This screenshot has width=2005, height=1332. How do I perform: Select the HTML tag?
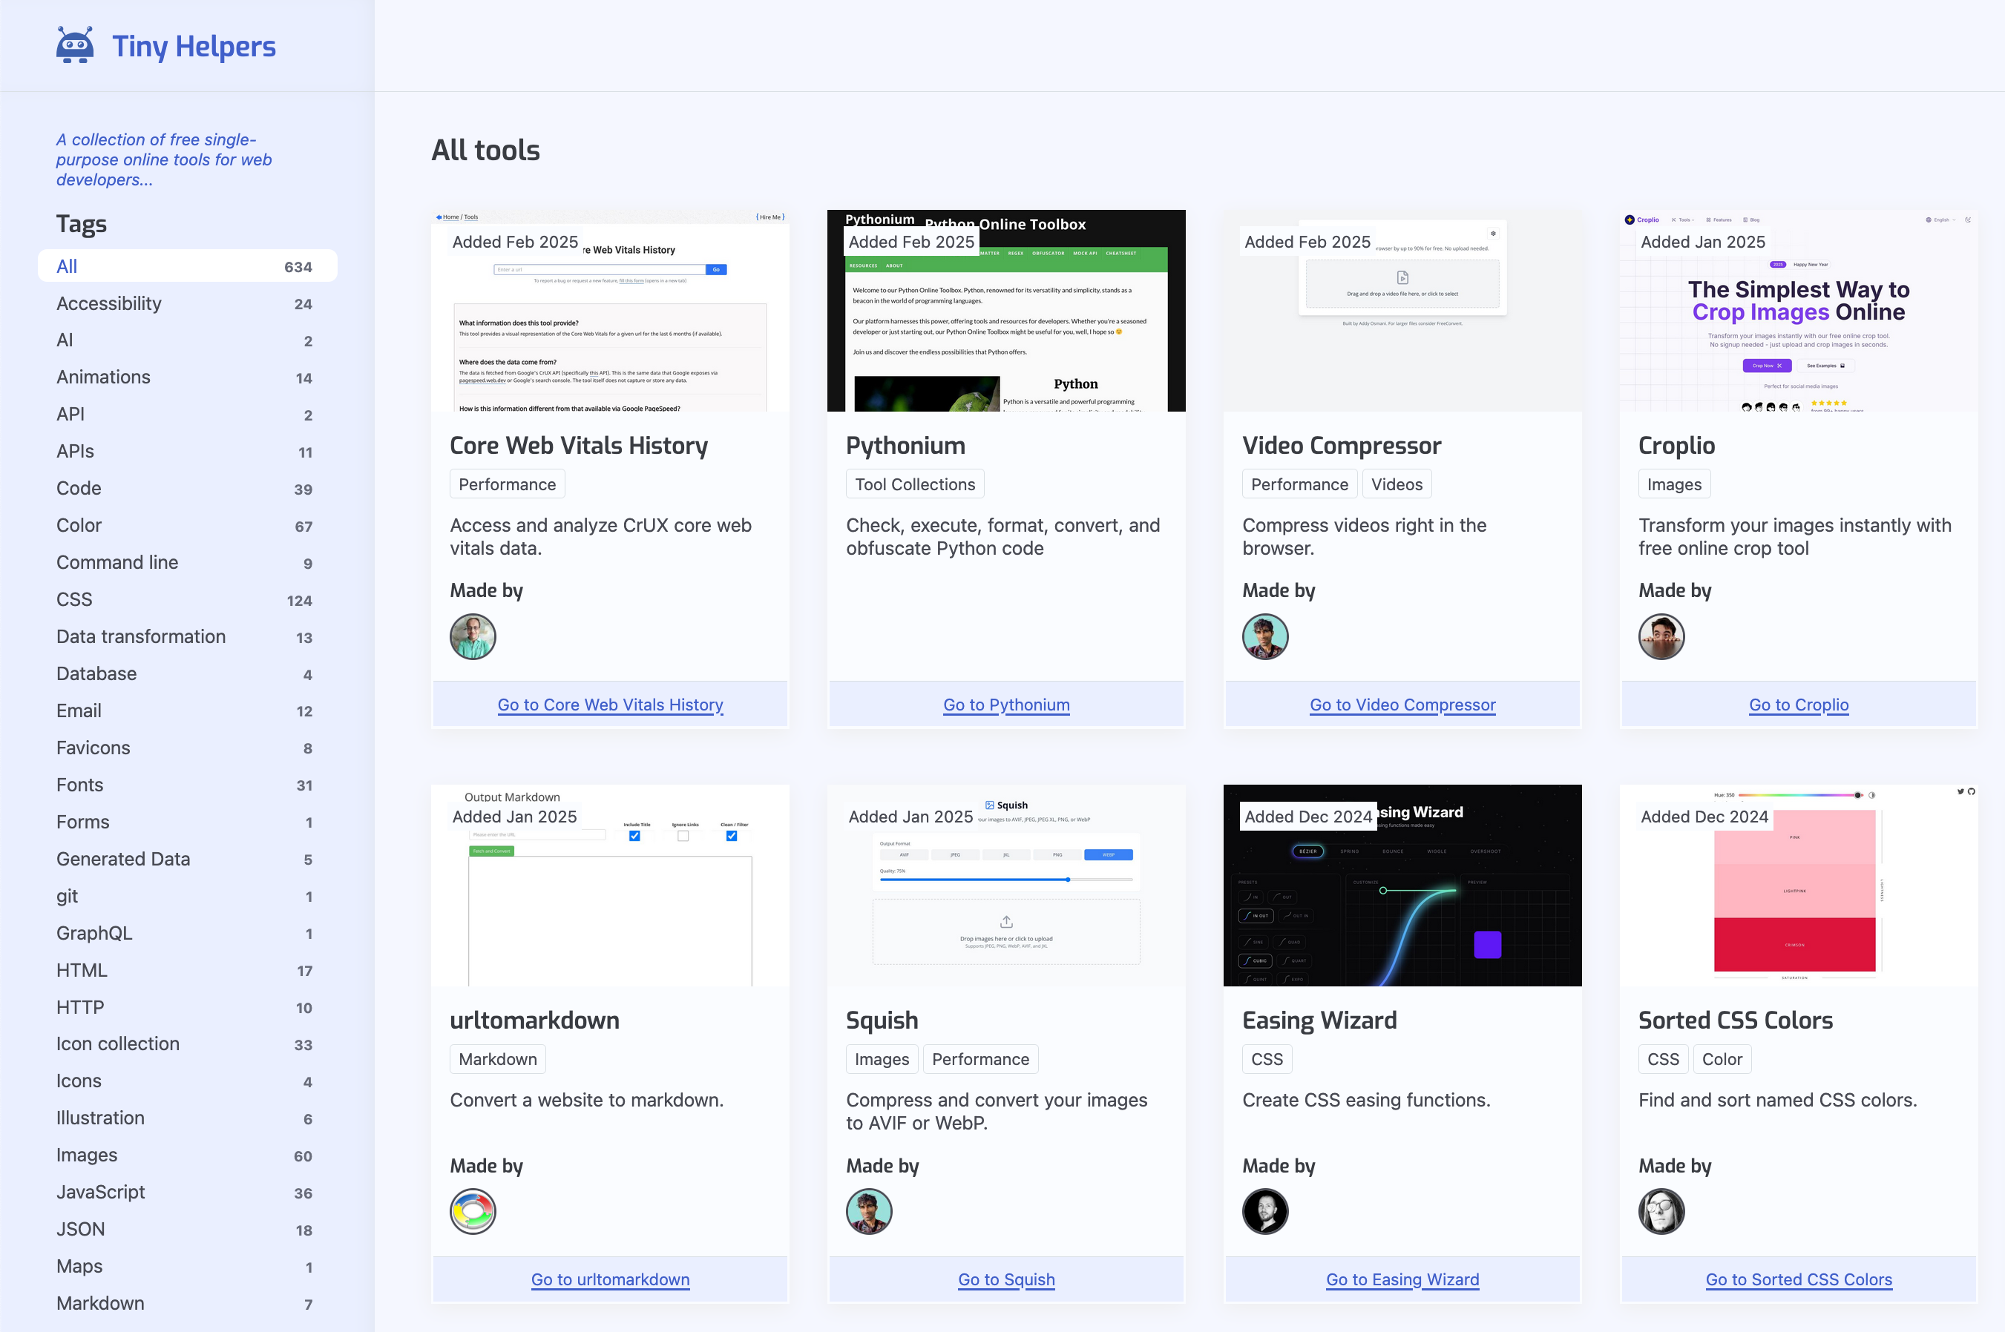[187, 970]
